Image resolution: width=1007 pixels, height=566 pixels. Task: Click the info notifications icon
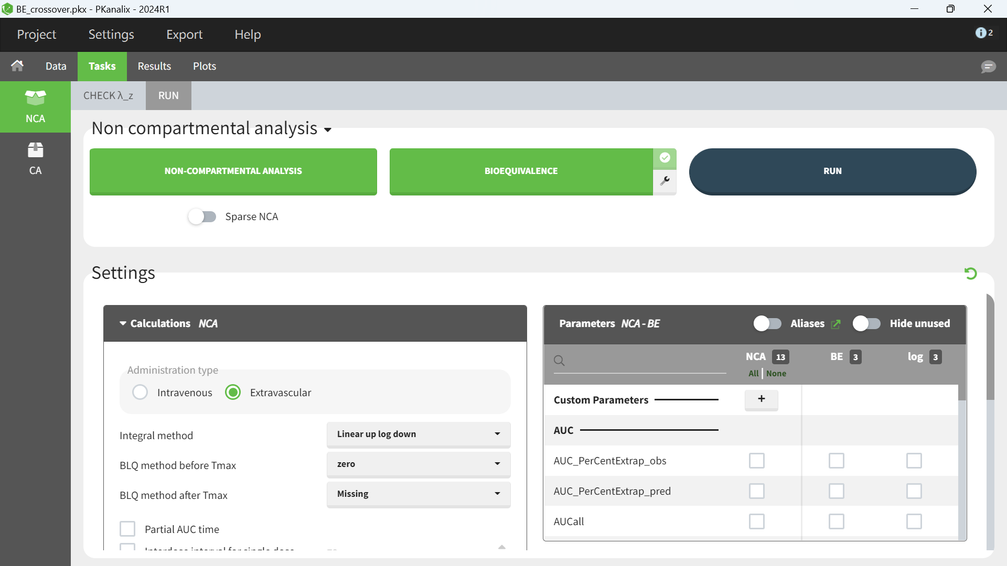click(x=981, y=33)
